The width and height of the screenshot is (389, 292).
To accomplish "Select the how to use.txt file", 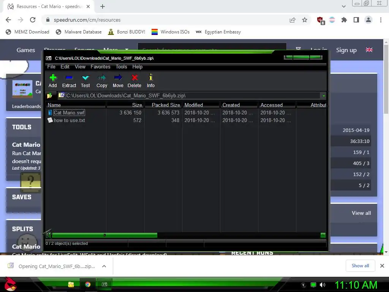I will (x=69, y=121).
